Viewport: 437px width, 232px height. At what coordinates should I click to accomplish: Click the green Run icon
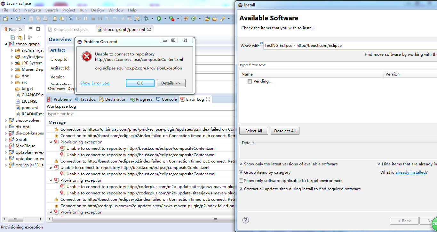(x=159, y=18)
